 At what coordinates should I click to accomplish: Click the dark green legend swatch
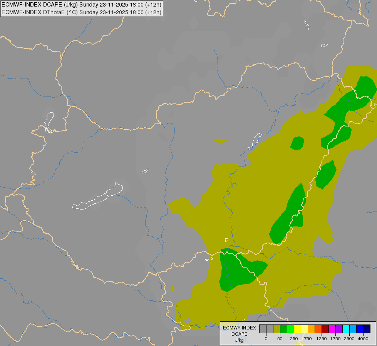(284, 329)
